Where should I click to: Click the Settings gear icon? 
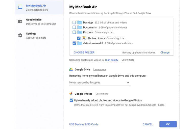click(20, 35)
